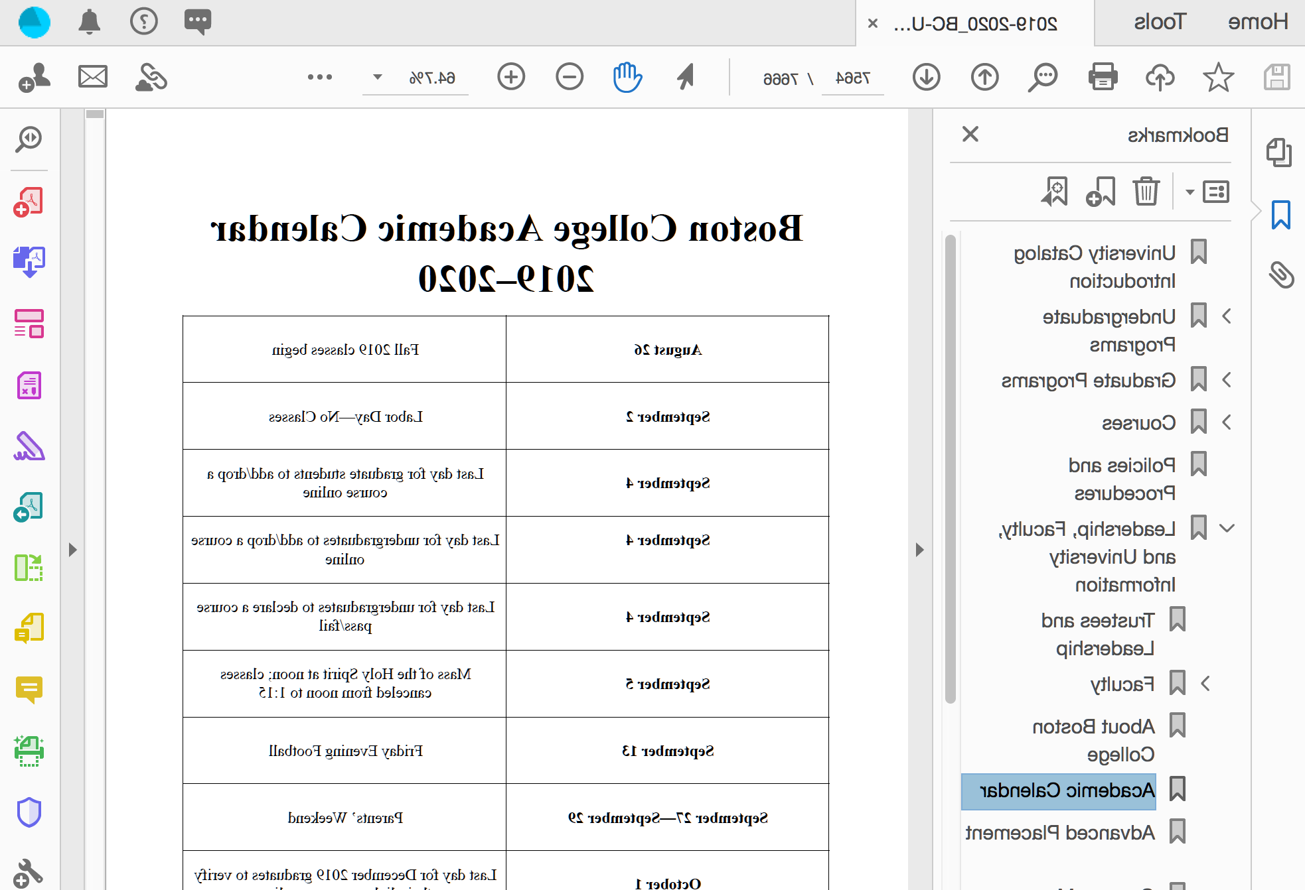Share a link with the cloud link icon

click(x=151, y=77)
